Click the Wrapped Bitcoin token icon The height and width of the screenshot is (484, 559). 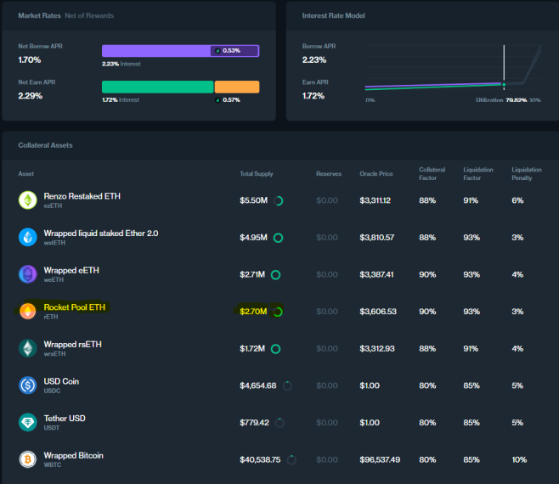pos(28,459)
